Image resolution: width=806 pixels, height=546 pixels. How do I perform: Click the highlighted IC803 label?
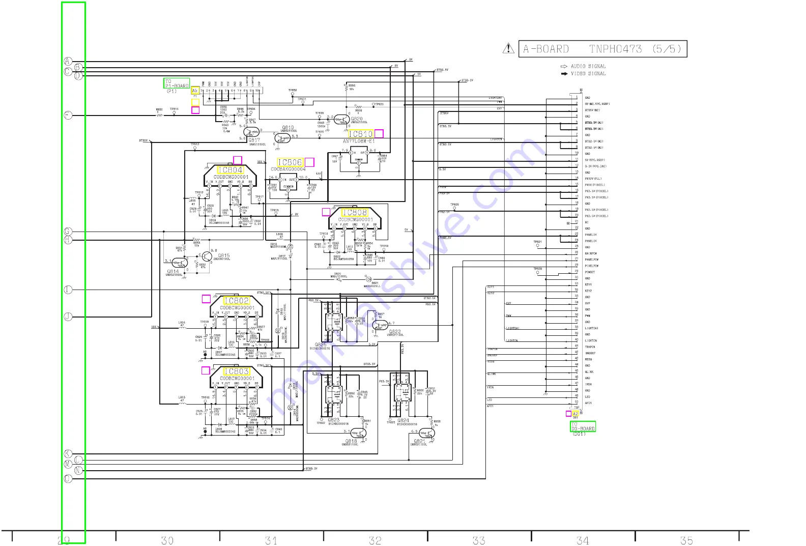[x=237, y=371]
